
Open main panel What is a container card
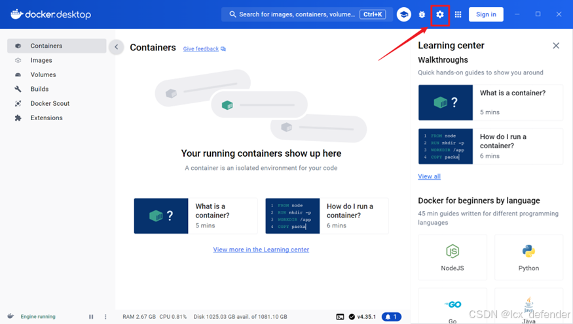[196, 216]
